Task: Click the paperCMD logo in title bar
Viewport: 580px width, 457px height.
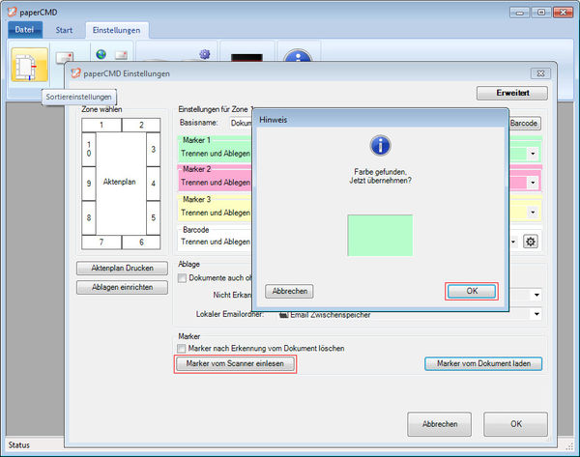Action: click(x=13, y=12)
